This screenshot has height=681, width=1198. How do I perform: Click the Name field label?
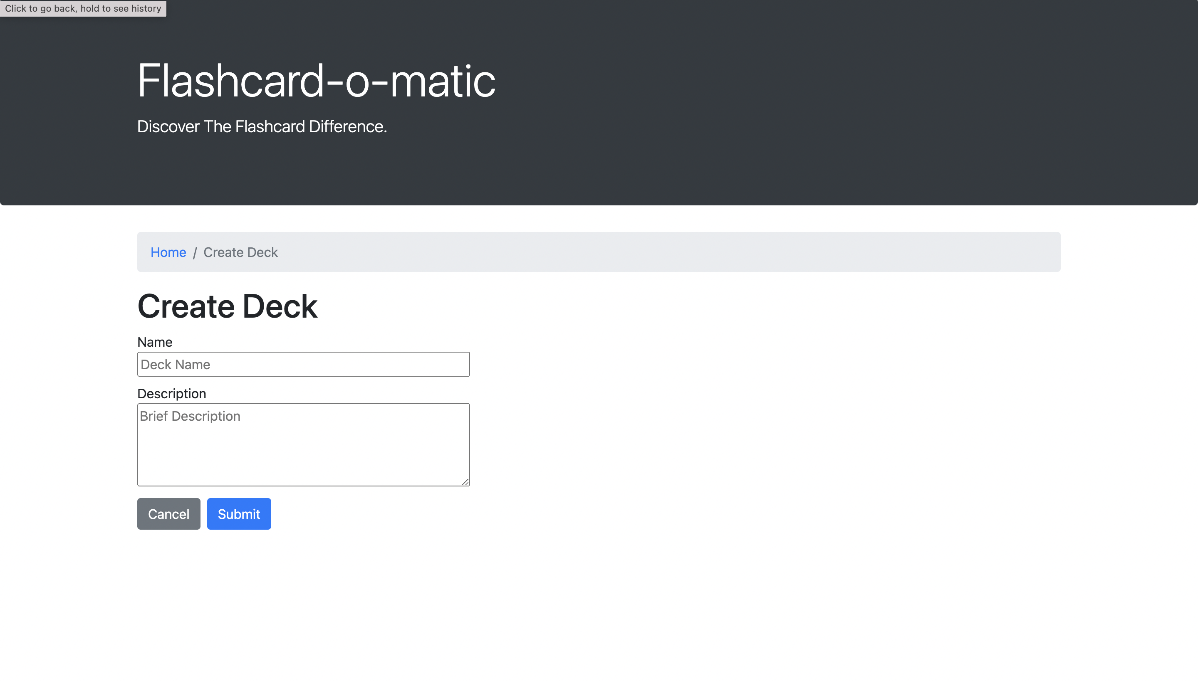pos(154,342)
